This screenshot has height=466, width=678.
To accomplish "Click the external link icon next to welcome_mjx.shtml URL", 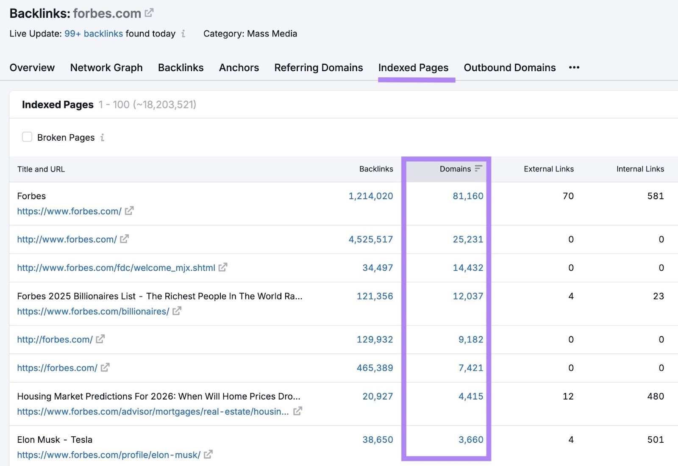I will (x=223, y=267).
